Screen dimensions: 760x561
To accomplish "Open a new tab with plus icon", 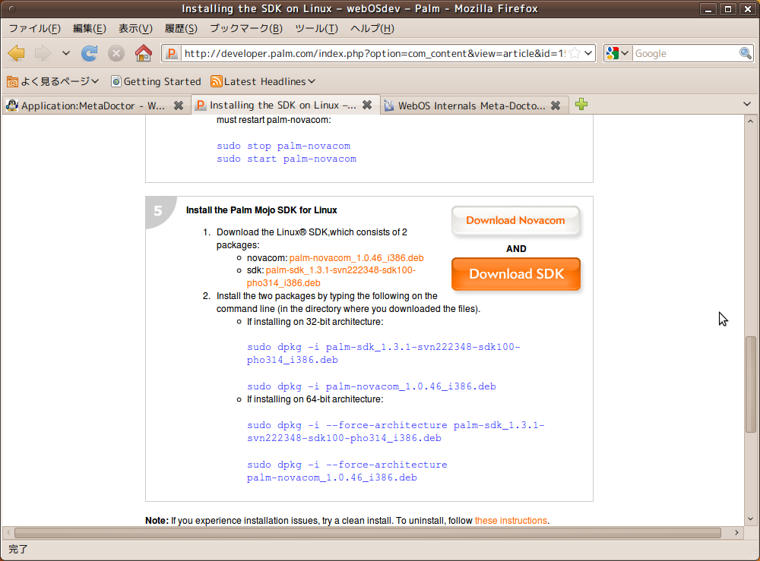I will (x=581, y=105).
